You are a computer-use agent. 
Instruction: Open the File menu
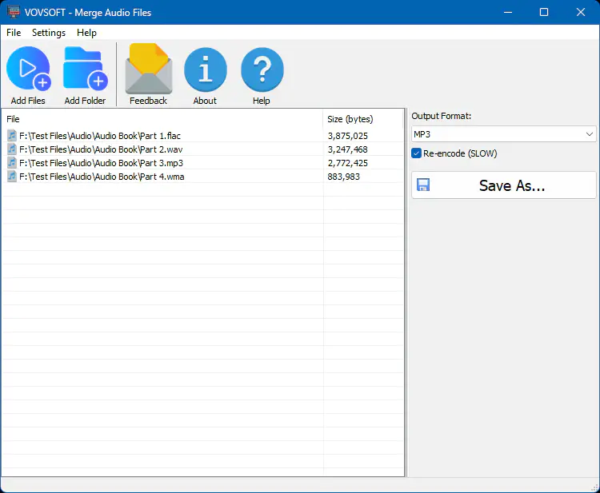coord(14,33)
